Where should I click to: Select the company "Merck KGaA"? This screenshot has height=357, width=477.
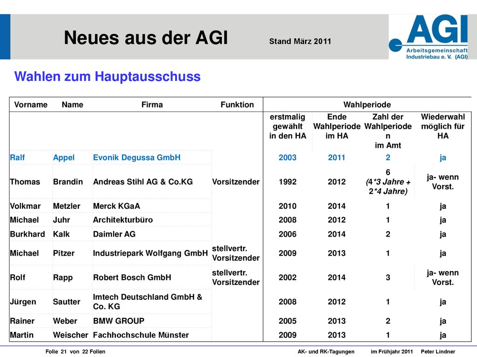point(116,206)
